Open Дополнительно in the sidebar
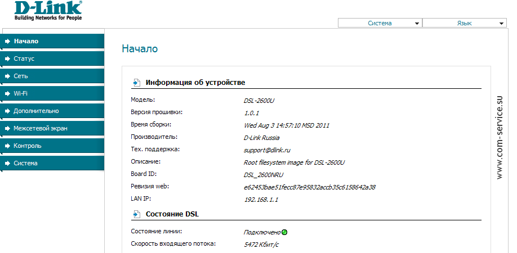Viewport: 517px width, 253px height. [52, 111]
